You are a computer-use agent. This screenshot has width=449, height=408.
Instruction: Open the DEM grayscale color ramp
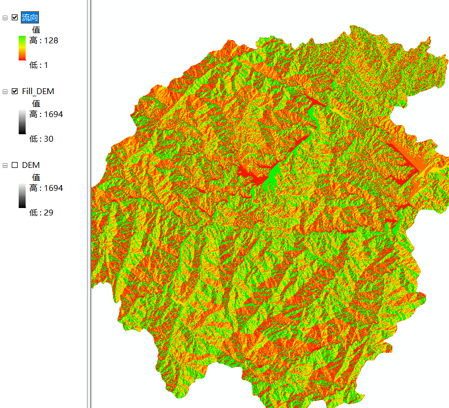click(22, 196)
